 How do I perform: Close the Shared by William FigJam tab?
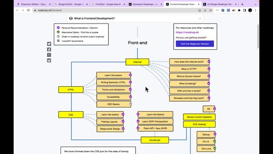pyautogui.click(x=50, y=4)
